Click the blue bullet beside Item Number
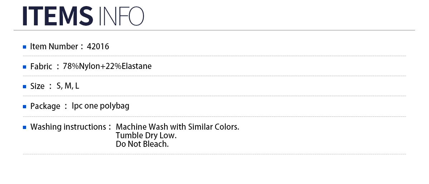 (x=25, y=47)
